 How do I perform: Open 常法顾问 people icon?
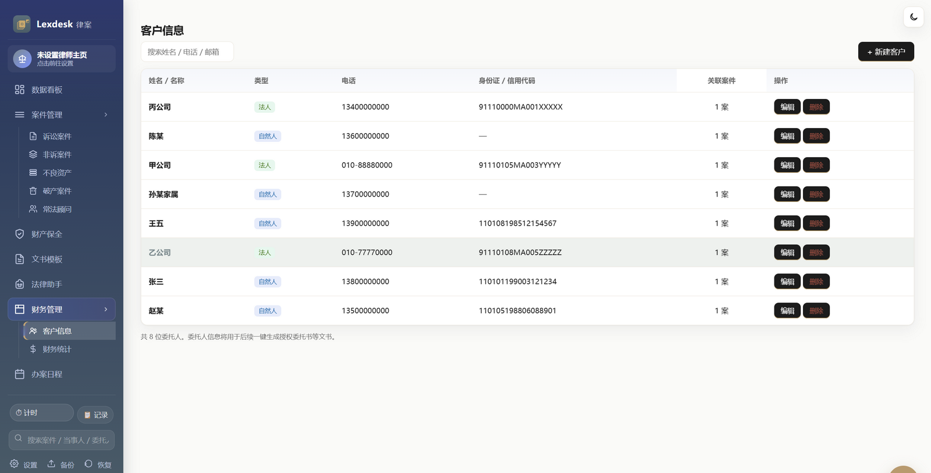tap(33, 209)
